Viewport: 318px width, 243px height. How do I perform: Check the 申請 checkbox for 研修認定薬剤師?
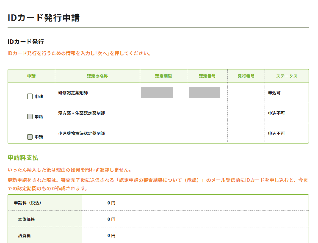[x=30, y=96]
